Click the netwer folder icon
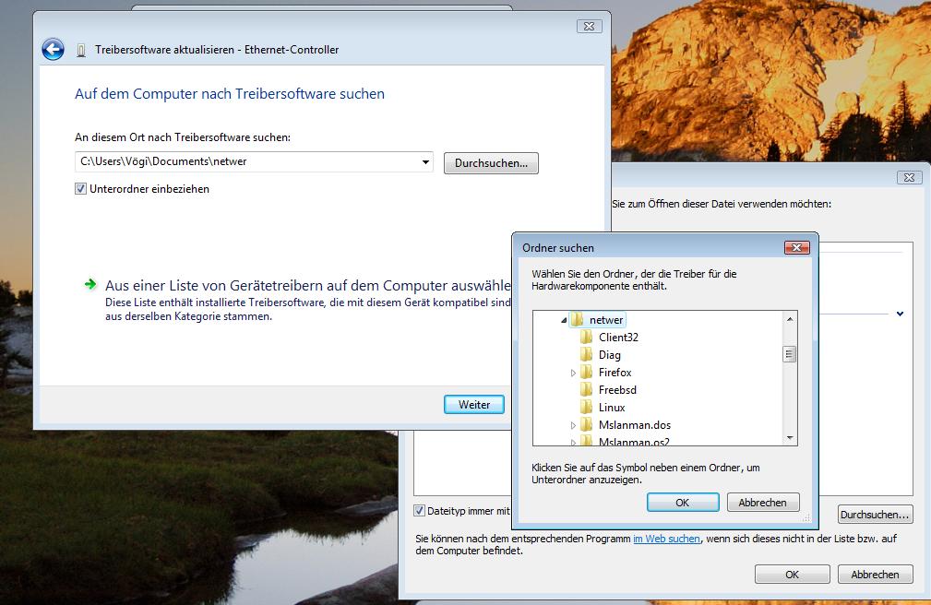This screenshot has height=605, width=931. click(577, 320)
